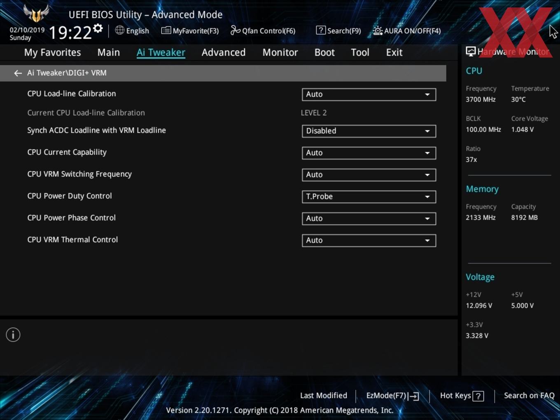Click the 5.000 V reading

coord(523,306)
